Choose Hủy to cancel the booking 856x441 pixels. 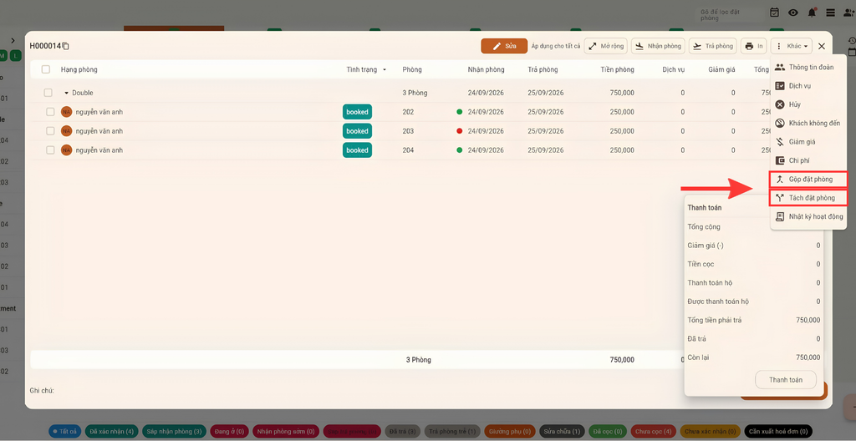point(808,104)
